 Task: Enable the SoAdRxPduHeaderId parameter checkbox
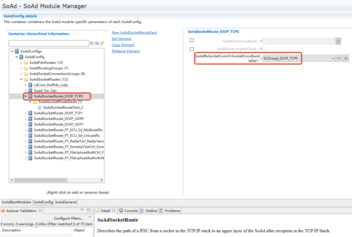pos(192,40)
